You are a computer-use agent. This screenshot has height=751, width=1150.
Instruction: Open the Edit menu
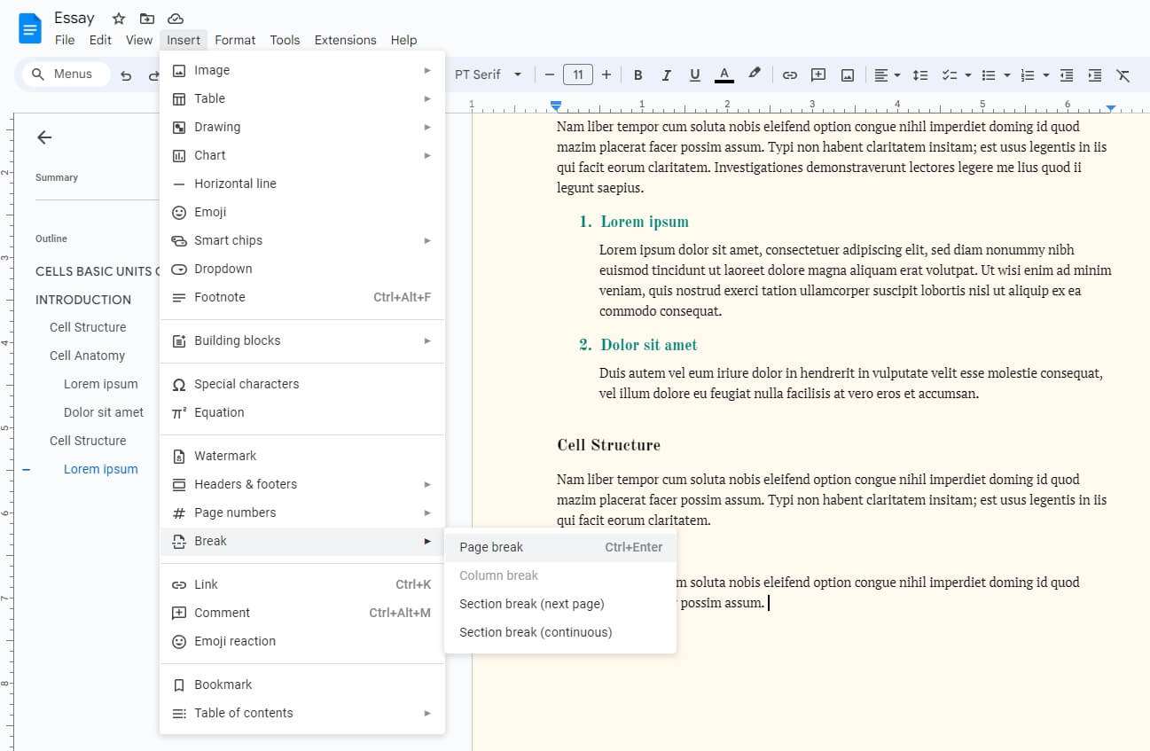point(100,40)
